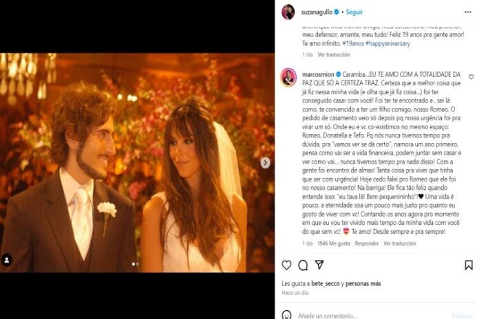View the 1946 Me gusta likes list
477x319 pixels.
333,243
